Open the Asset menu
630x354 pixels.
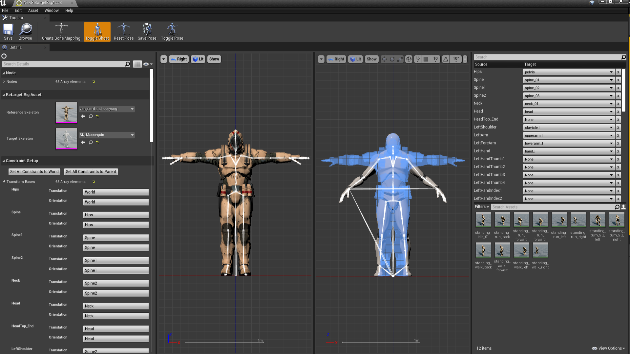tap(33, 10)
